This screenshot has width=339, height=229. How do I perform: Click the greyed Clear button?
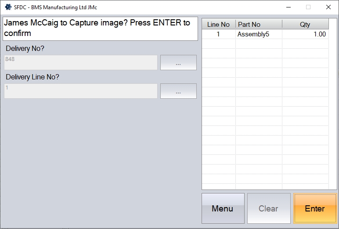point(268,208)
